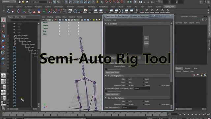211x119 pixels.
Task: Select Left side under Foot Rig Options
Action: pyautogui.click(x=127, y=101)
